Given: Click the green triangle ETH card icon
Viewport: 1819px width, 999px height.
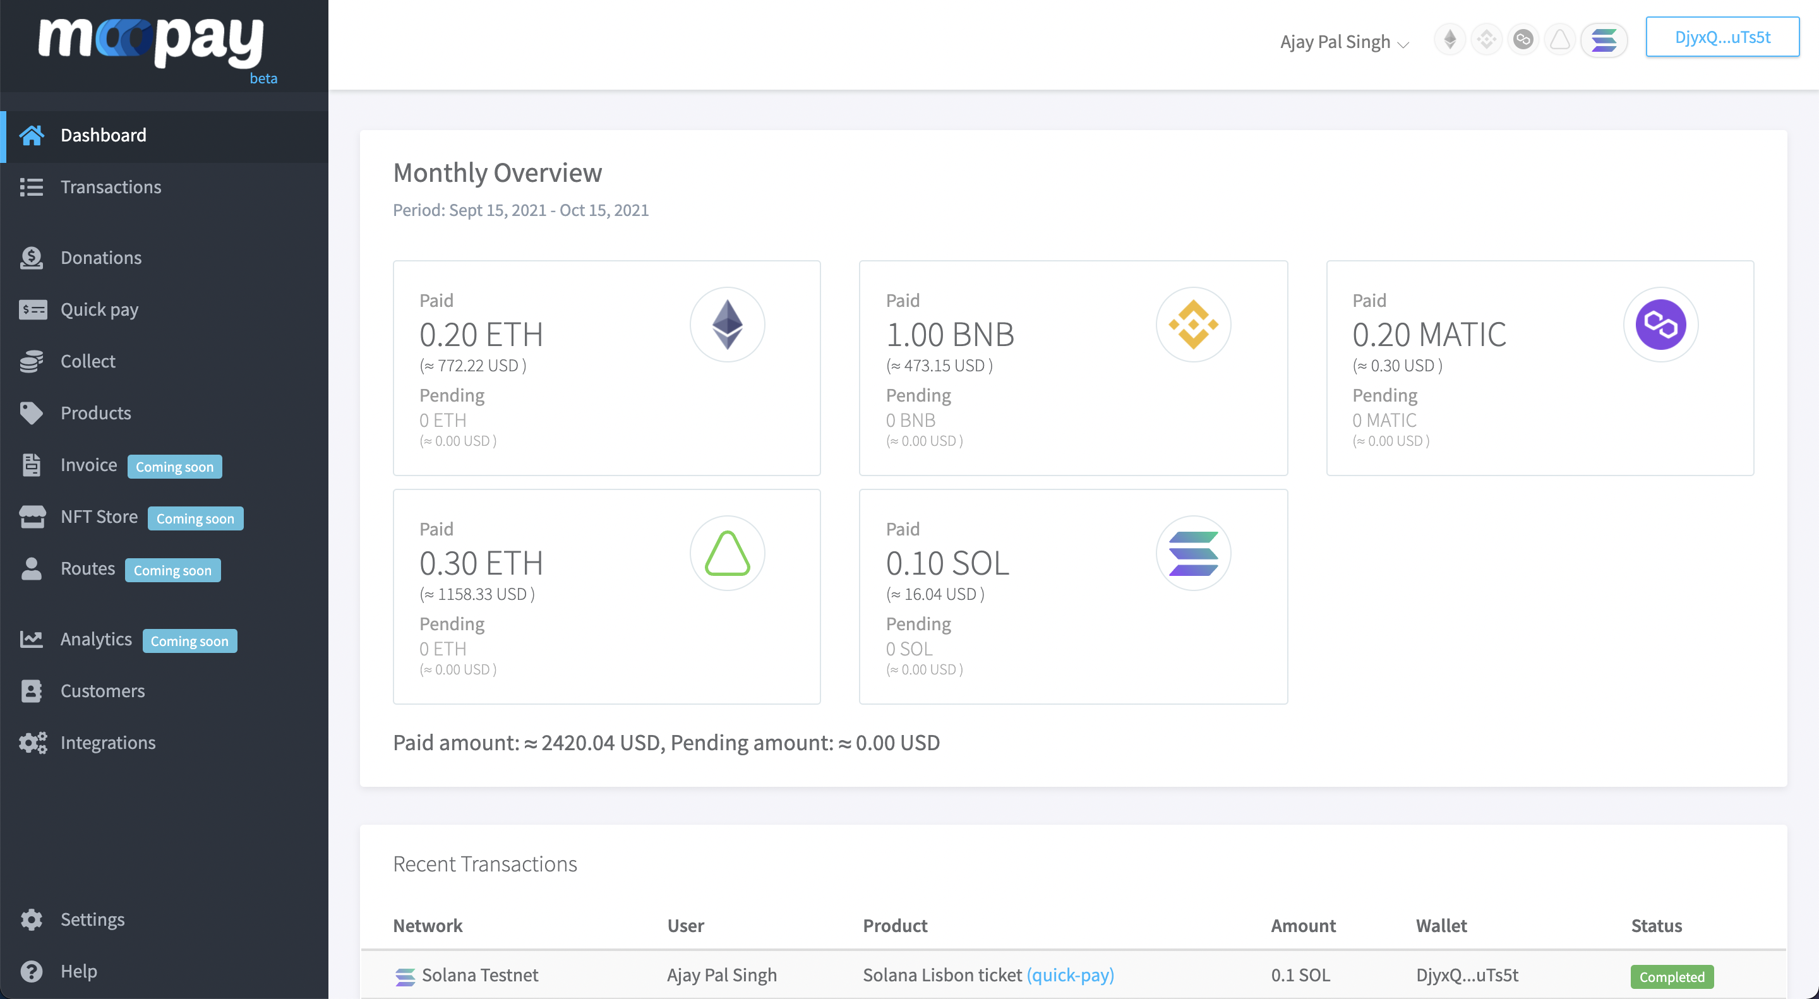Looking at the screenshot, I should pyautogui.click(x=726, y=554).
